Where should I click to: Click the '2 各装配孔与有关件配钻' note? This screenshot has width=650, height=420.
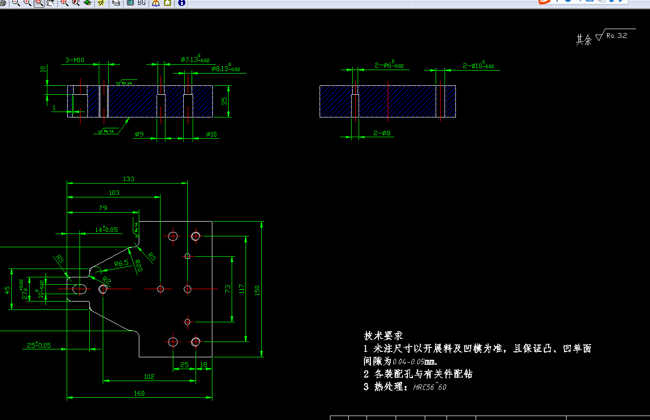pyautogui.click(x=418, y=374)
